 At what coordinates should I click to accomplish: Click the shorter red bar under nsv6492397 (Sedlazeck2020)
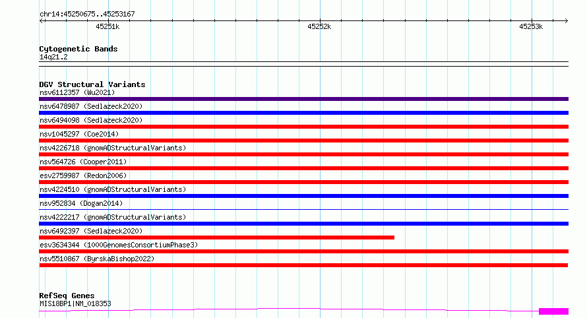216,238
